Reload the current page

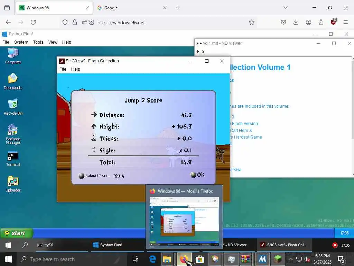click(33, 22)
